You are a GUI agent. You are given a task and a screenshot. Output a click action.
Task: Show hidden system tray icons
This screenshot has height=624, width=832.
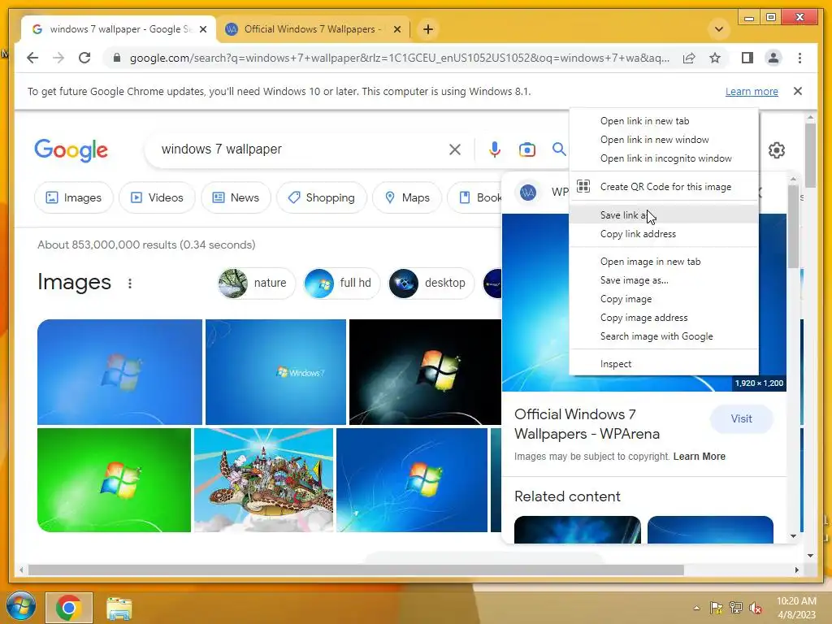click(696, 608)
